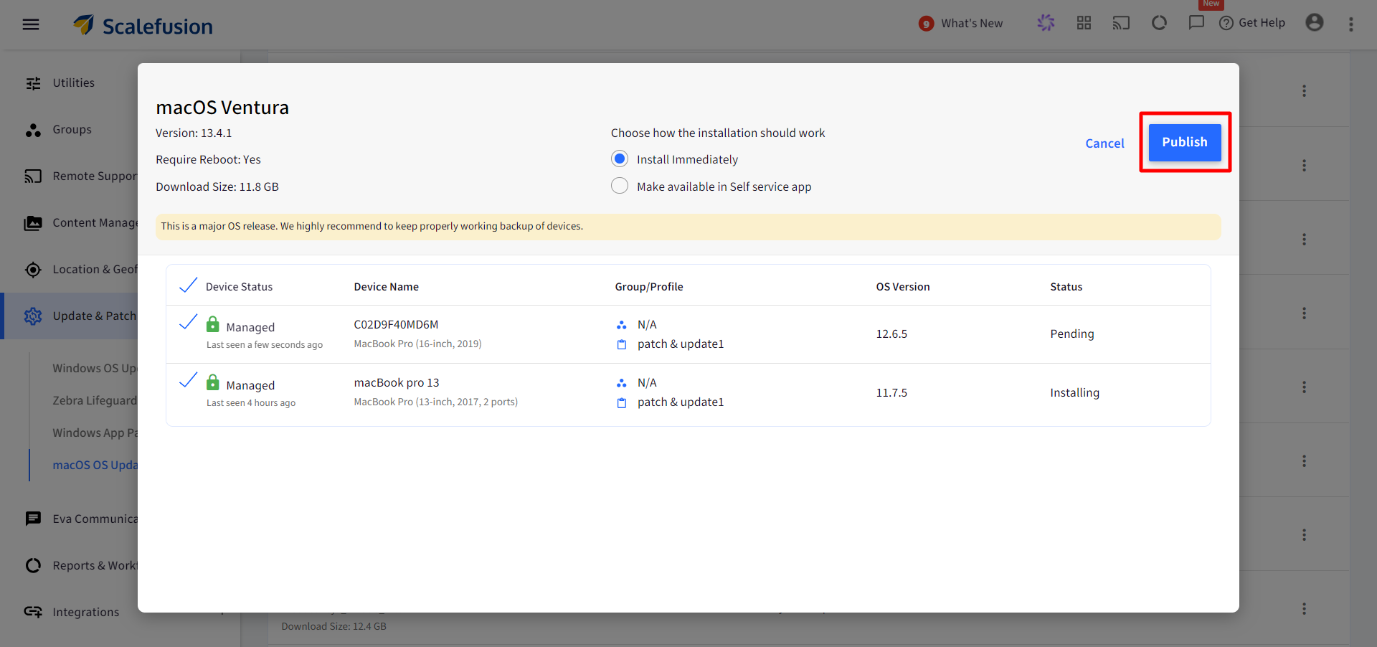
Task: Click Version 13.4.1 text
Action: 194,133
